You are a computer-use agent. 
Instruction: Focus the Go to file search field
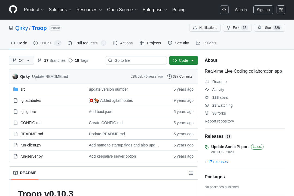click(136, 60)
